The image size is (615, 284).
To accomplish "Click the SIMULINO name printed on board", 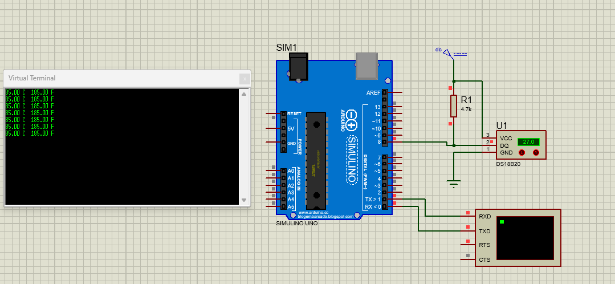I will click(x=352, y=160).
